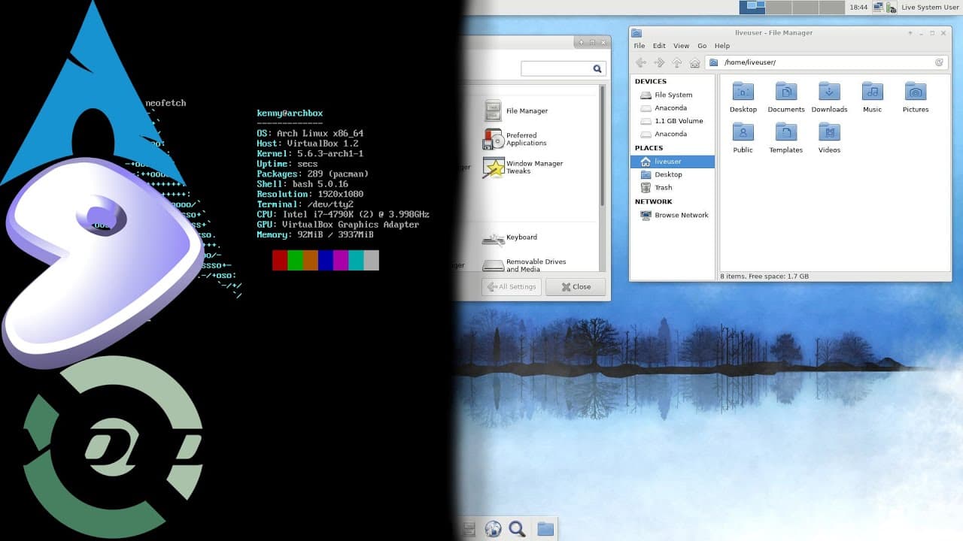This screenshot has height=541, width=963.
Task: Open the Go menu in File Manager
Action: click(x=702, y=46)
